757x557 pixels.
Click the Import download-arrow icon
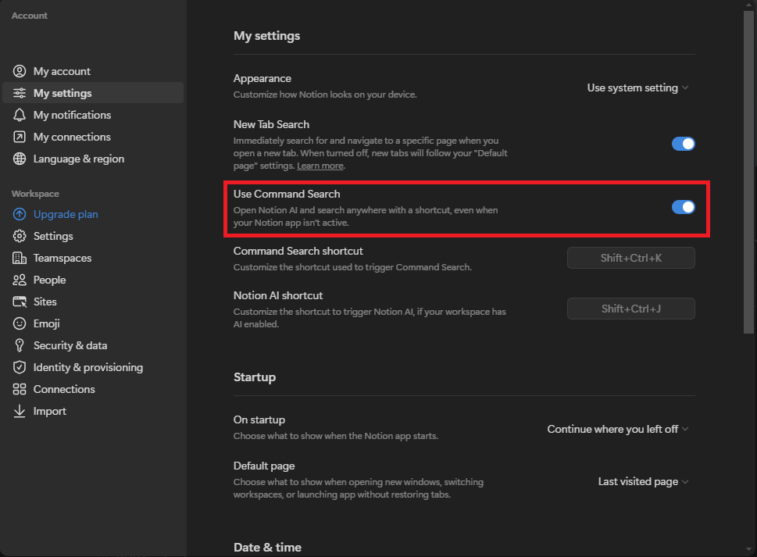[x=20, y=411]
